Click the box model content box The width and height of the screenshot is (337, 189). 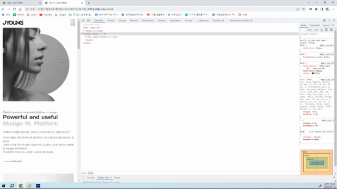316,163
